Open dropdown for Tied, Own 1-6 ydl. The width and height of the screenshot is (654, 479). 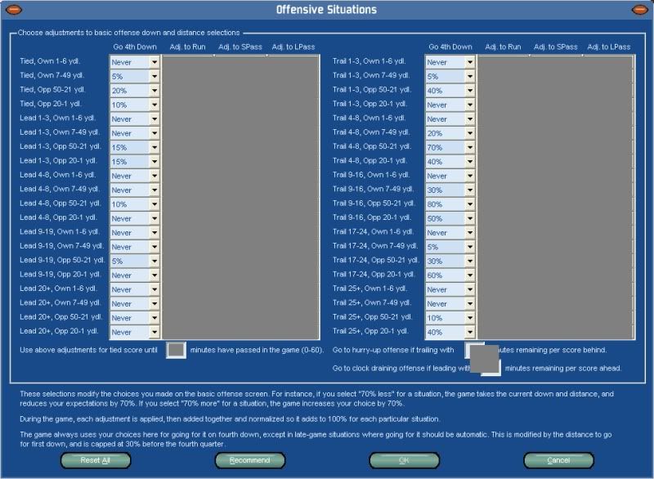click(x=155, y=62)
